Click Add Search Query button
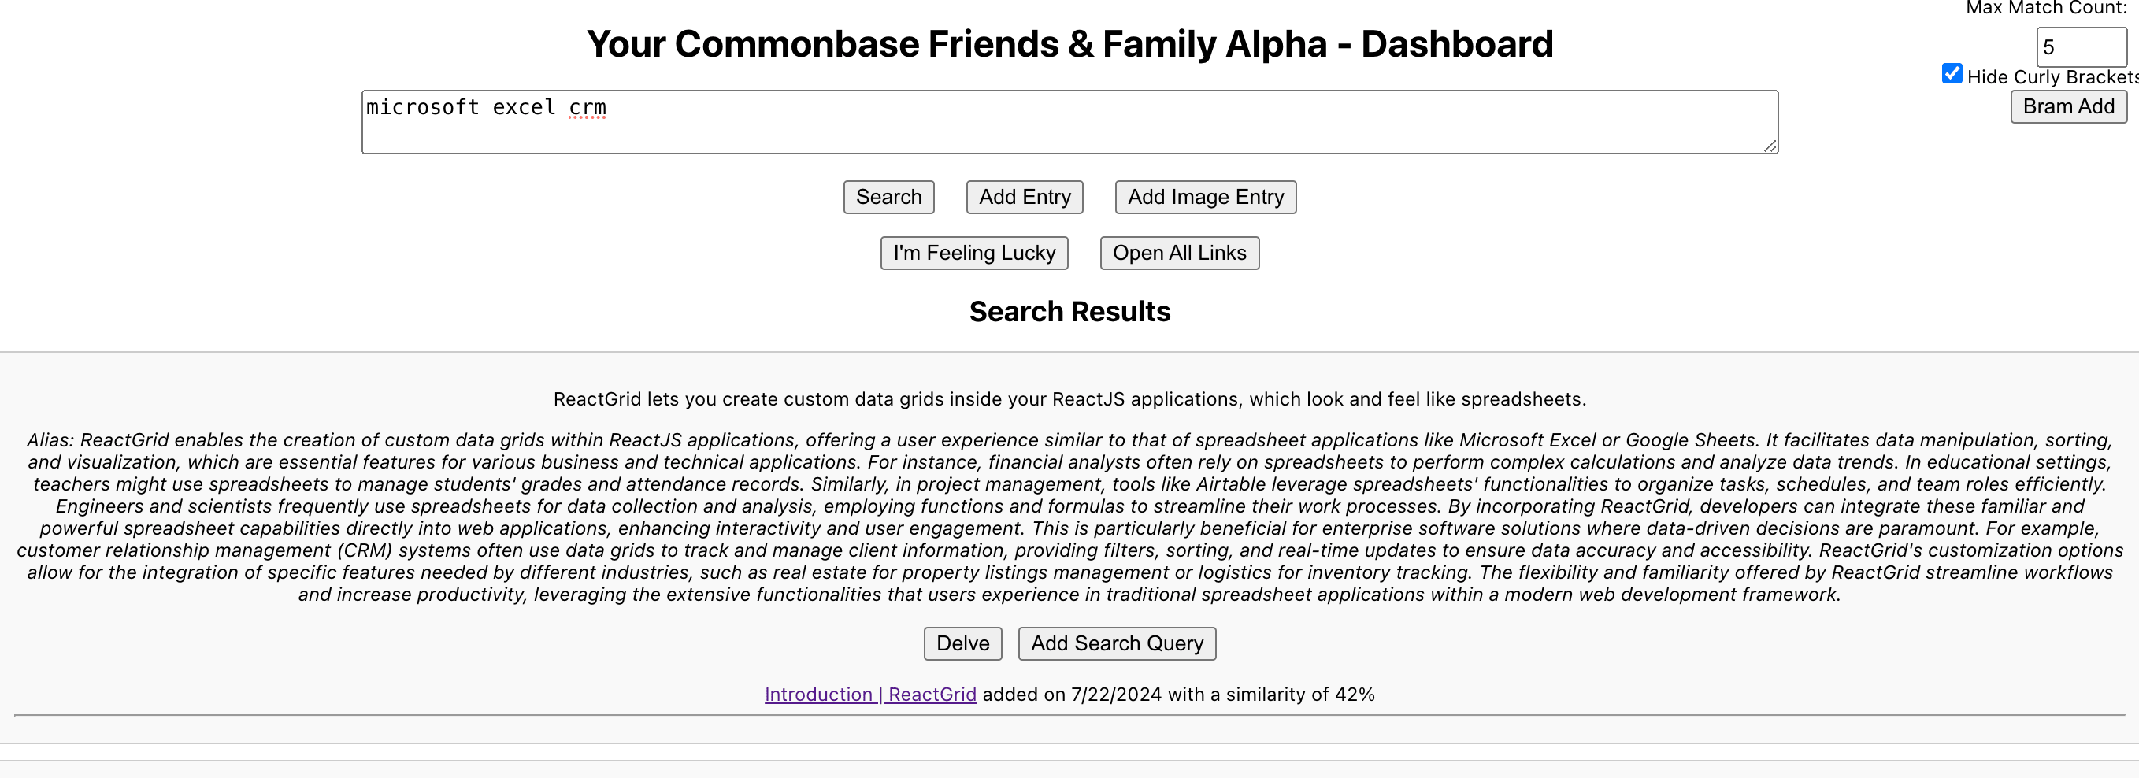The height and width of the screenshot is (778, 2139). pos(1117,643)
